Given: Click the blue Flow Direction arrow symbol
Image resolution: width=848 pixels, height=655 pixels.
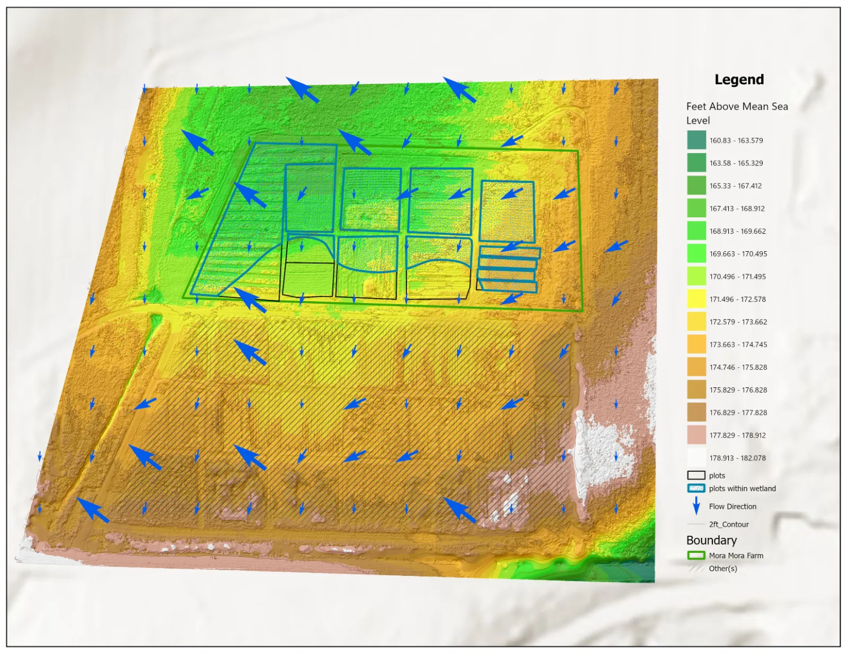Looking at the screenshot, I should click(x=696, y=506).
